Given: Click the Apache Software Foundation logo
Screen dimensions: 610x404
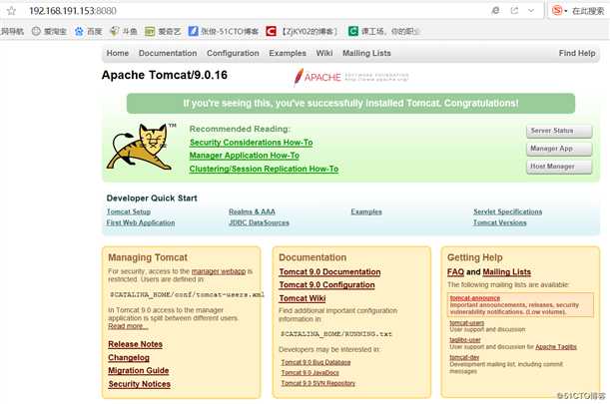Looking at the screenshot, I should click(351, 77).
